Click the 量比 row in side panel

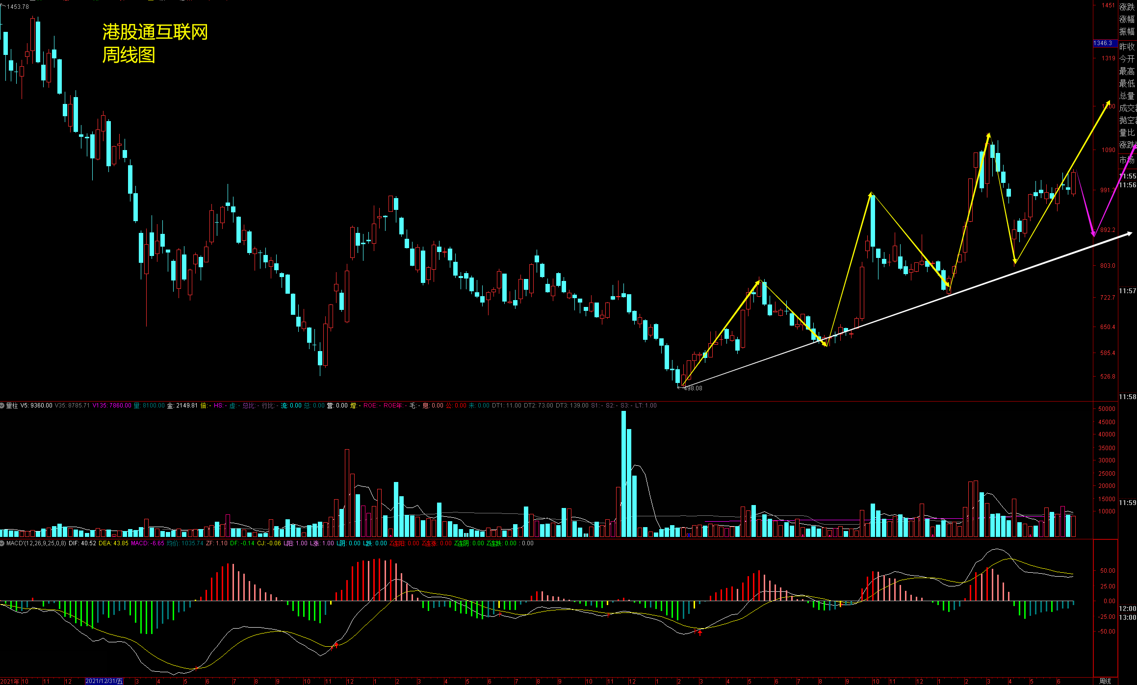point(1127,132)
